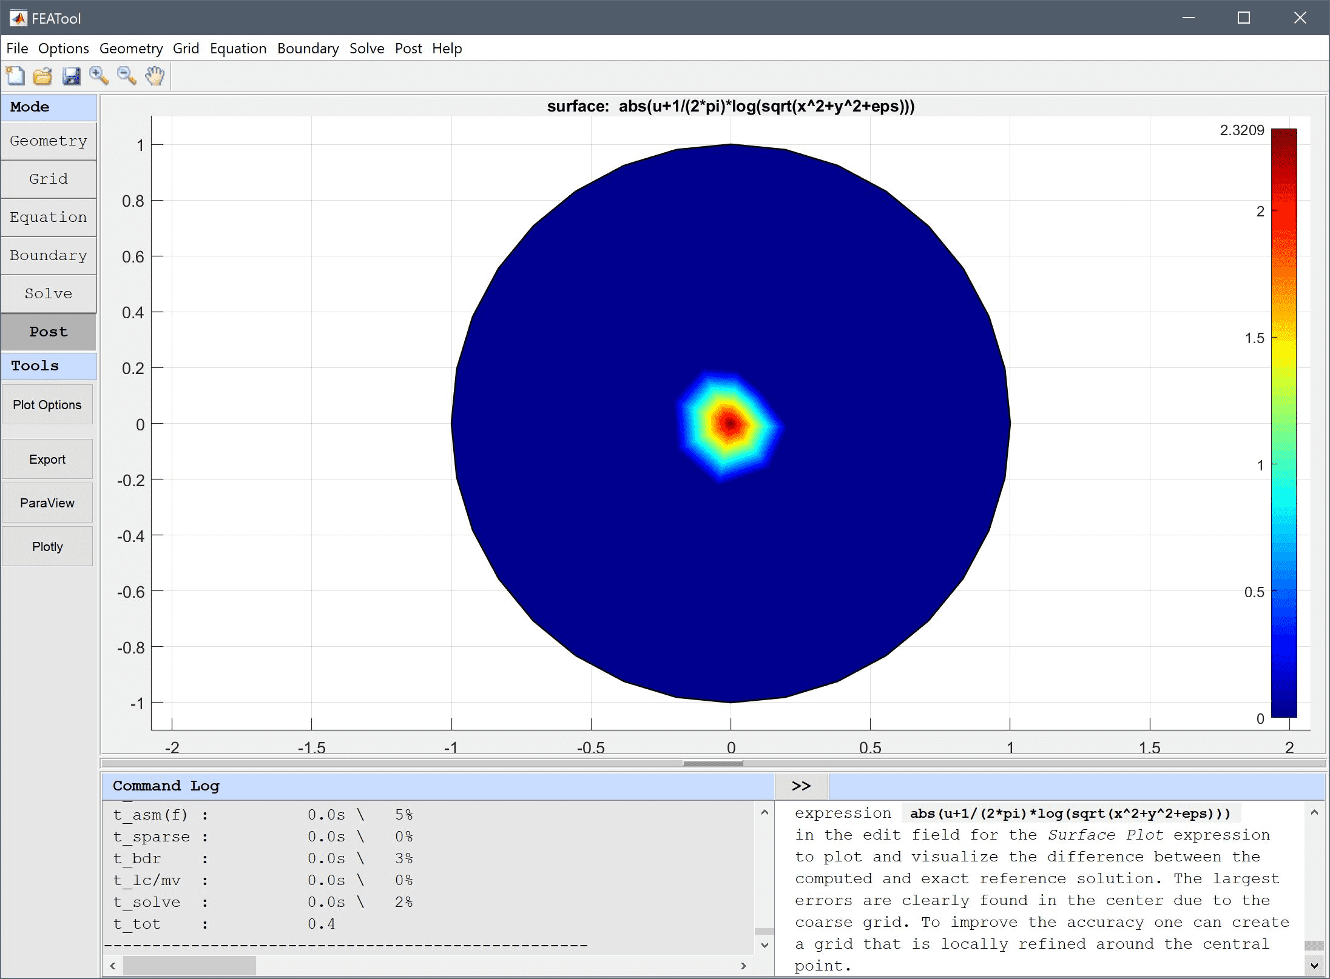This screenshot has width=1330, height=979.
Task: Switch to Grid mode in sidebar
Action: [49, 179]
